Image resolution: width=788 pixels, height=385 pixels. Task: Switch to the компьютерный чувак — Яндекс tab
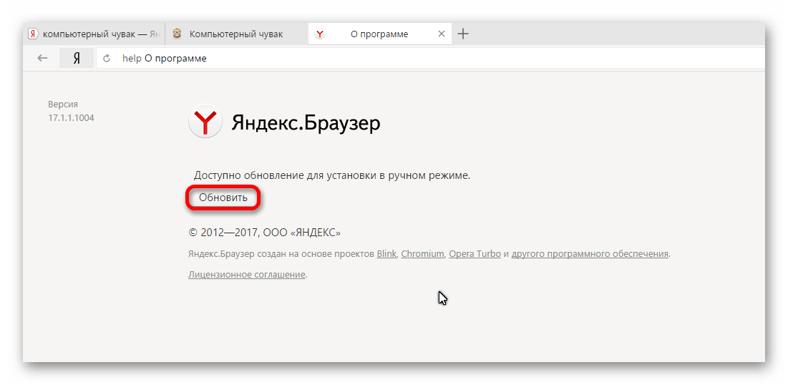pyautogui.click(x=94, y=34)
